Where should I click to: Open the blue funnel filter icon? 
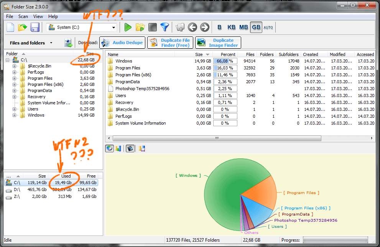coord(165,27)
